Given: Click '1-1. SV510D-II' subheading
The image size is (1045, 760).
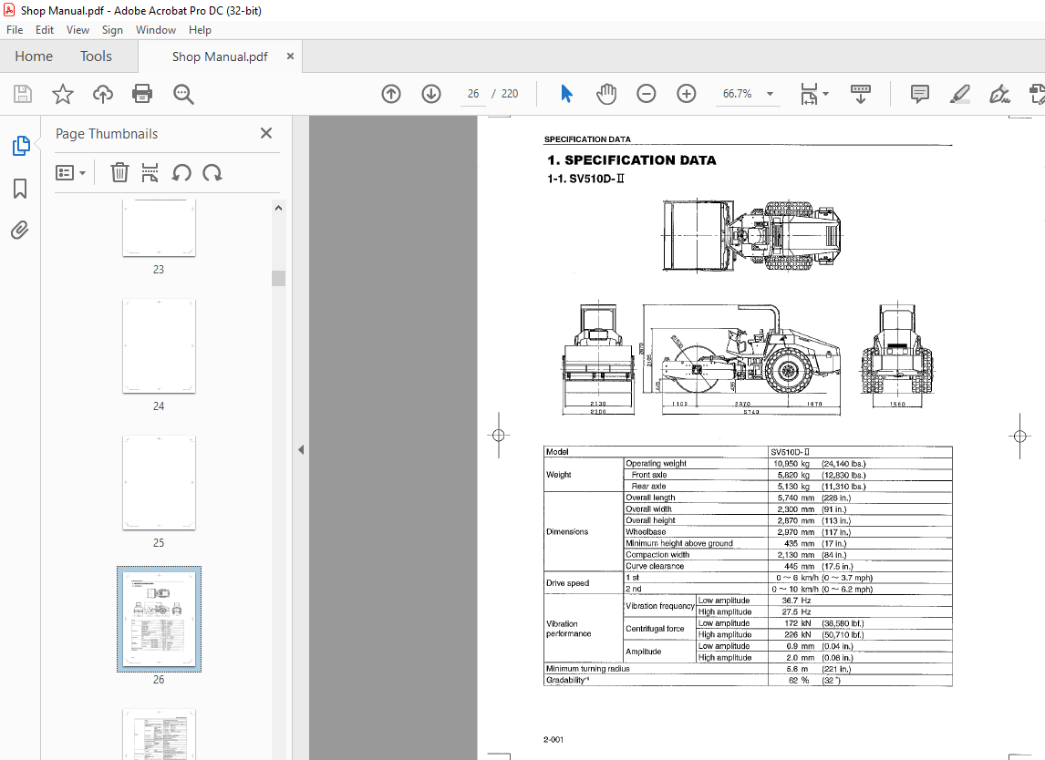Looking at the screenshot, I should pos(585,179).
